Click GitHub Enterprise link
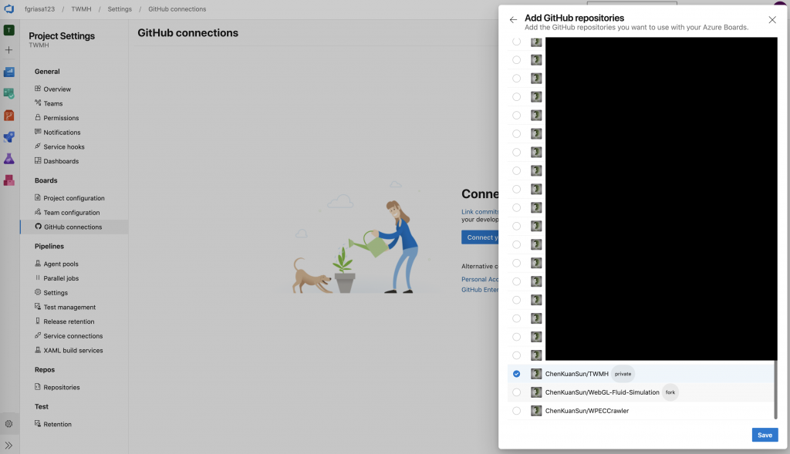Screen dimensions: 790x454 click(480, 290)
